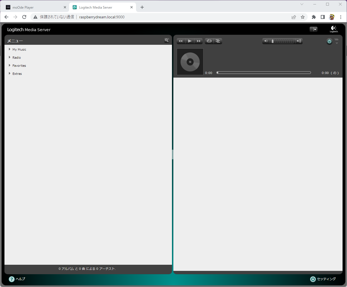Screen dimensions: 347x287
Task: Toggle the browser side panel
Action: [x=323, y=17]
